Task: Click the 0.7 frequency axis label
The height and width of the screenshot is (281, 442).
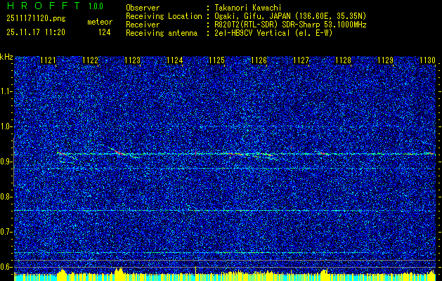Action: click(x=6, y=232)
